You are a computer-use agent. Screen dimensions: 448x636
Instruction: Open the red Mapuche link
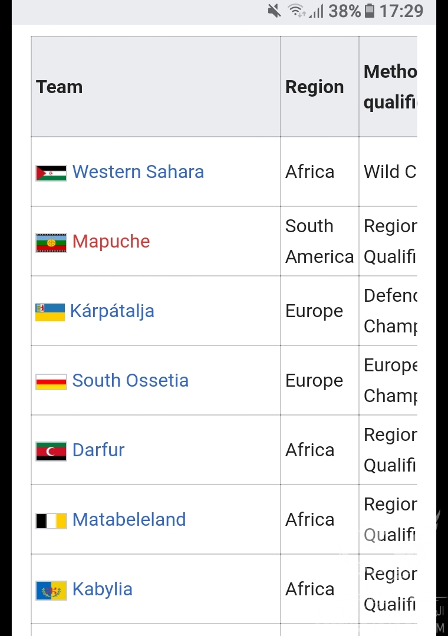point(111,242)
